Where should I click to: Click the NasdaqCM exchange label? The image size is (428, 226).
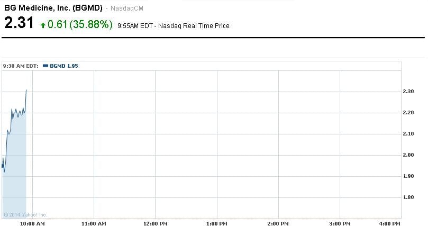pyautogui.click(x=127, y=9)
